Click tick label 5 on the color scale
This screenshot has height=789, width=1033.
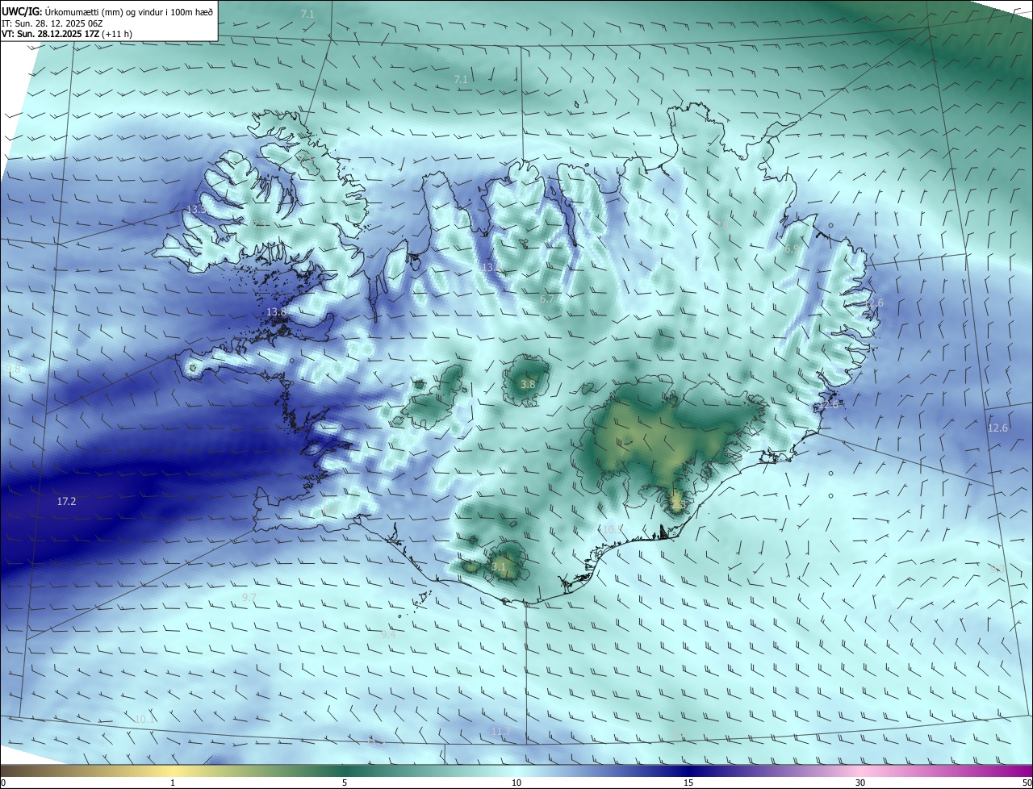coord(345,783)
